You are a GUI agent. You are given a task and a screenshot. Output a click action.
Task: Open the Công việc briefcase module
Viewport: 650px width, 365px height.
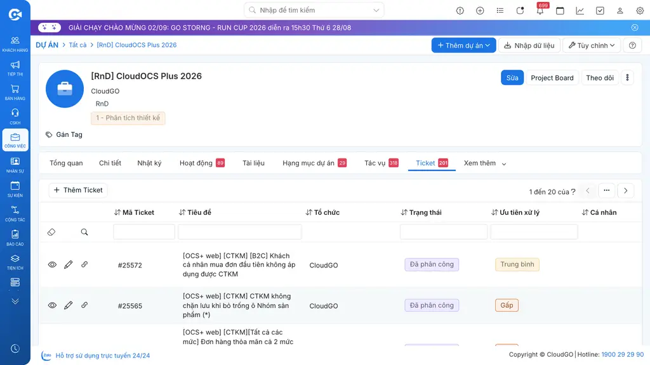(x=15, y=140)
